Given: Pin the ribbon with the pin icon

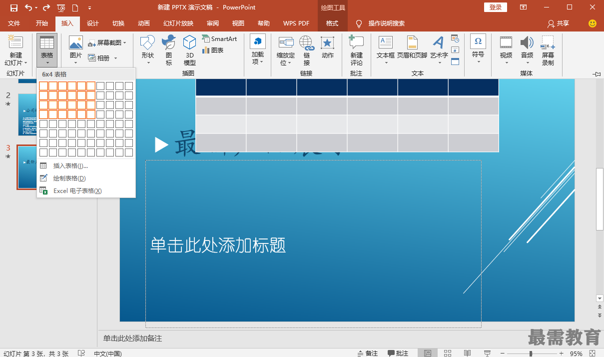Looking at the screenshot, I should point(597,73).
